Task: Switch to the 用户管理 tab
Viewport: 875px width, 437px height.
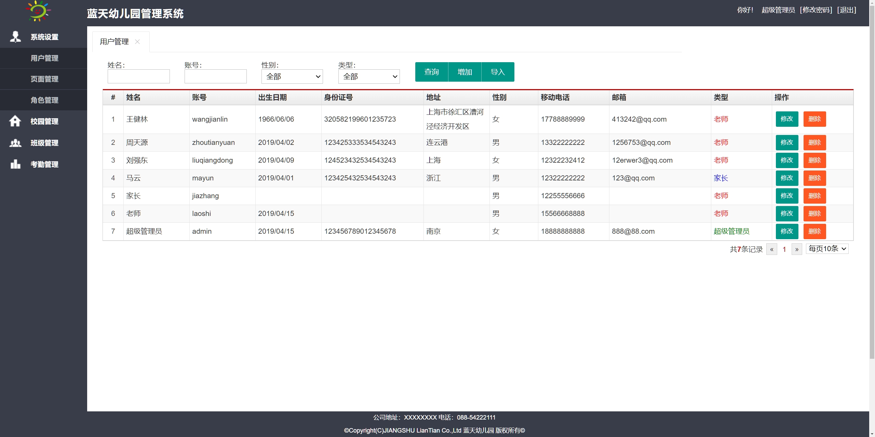Action: click(x=114, y=42)
